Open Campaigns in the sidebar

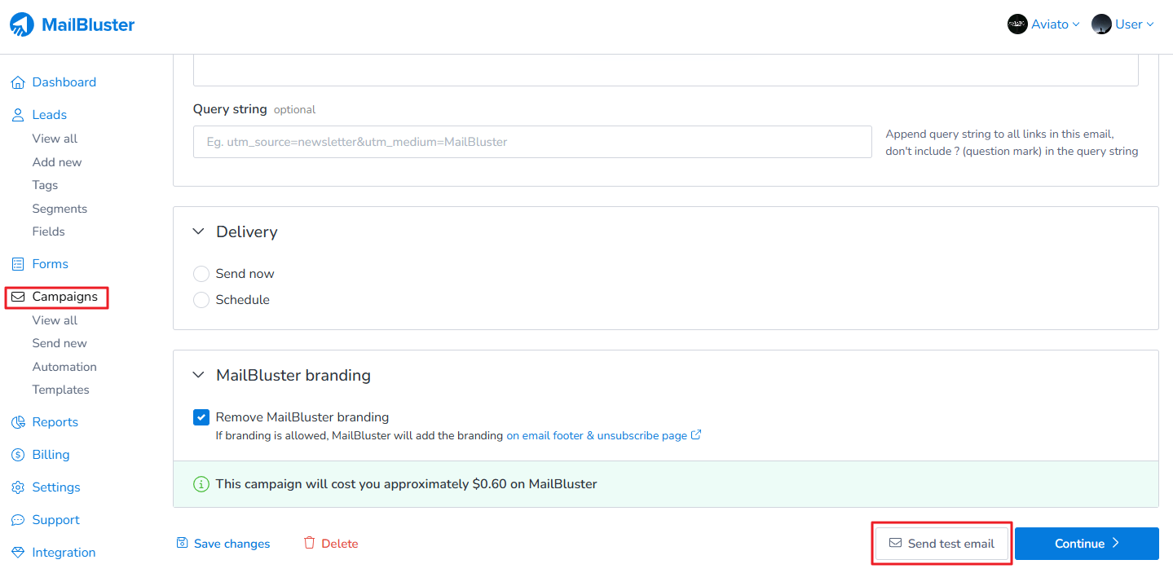pyautogui.click(x=65, y=297)
